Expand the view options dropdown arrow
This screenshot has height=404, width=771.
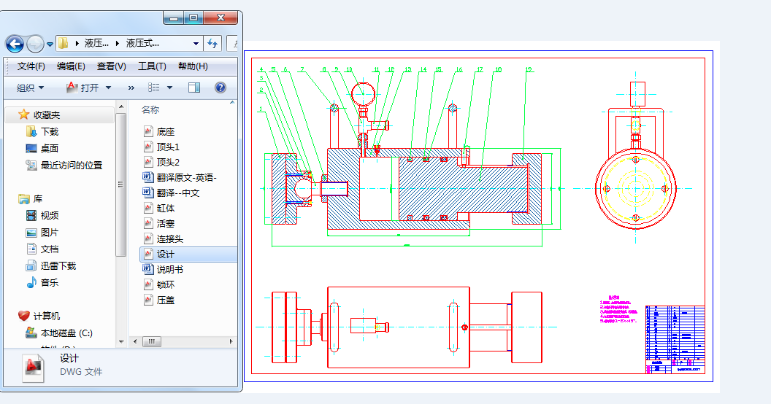click(169, 88)
